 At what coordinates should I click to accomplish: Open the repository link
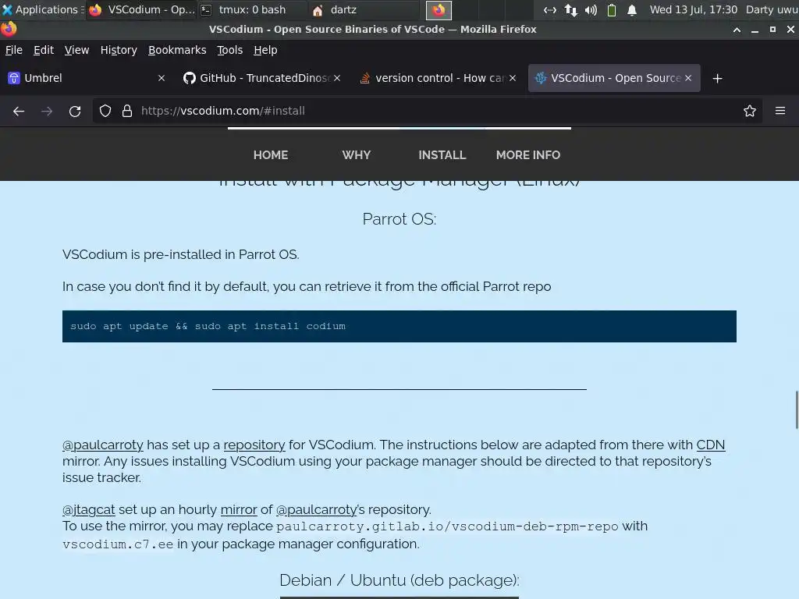pyautogui.click(x=254, y=445)
